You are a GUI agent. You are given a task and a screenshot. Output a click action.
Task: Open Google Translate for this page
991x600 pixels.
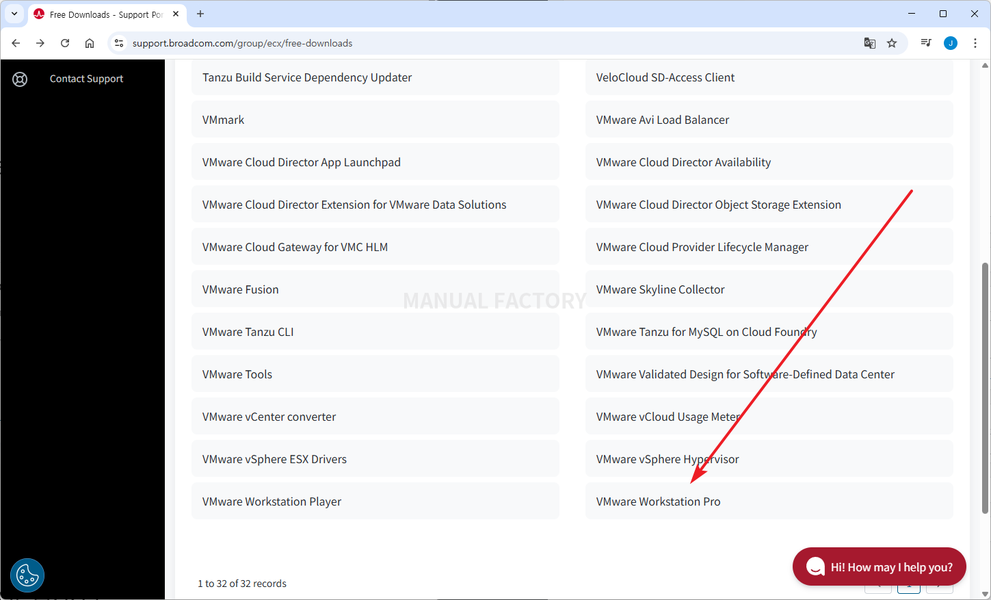coord(869,42)
